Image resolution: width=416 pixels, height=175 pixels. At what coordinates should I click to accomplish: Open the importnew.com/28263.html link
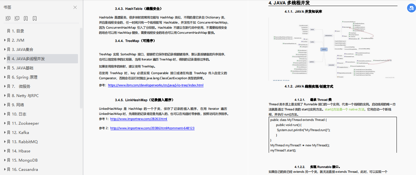coord(139,119)
